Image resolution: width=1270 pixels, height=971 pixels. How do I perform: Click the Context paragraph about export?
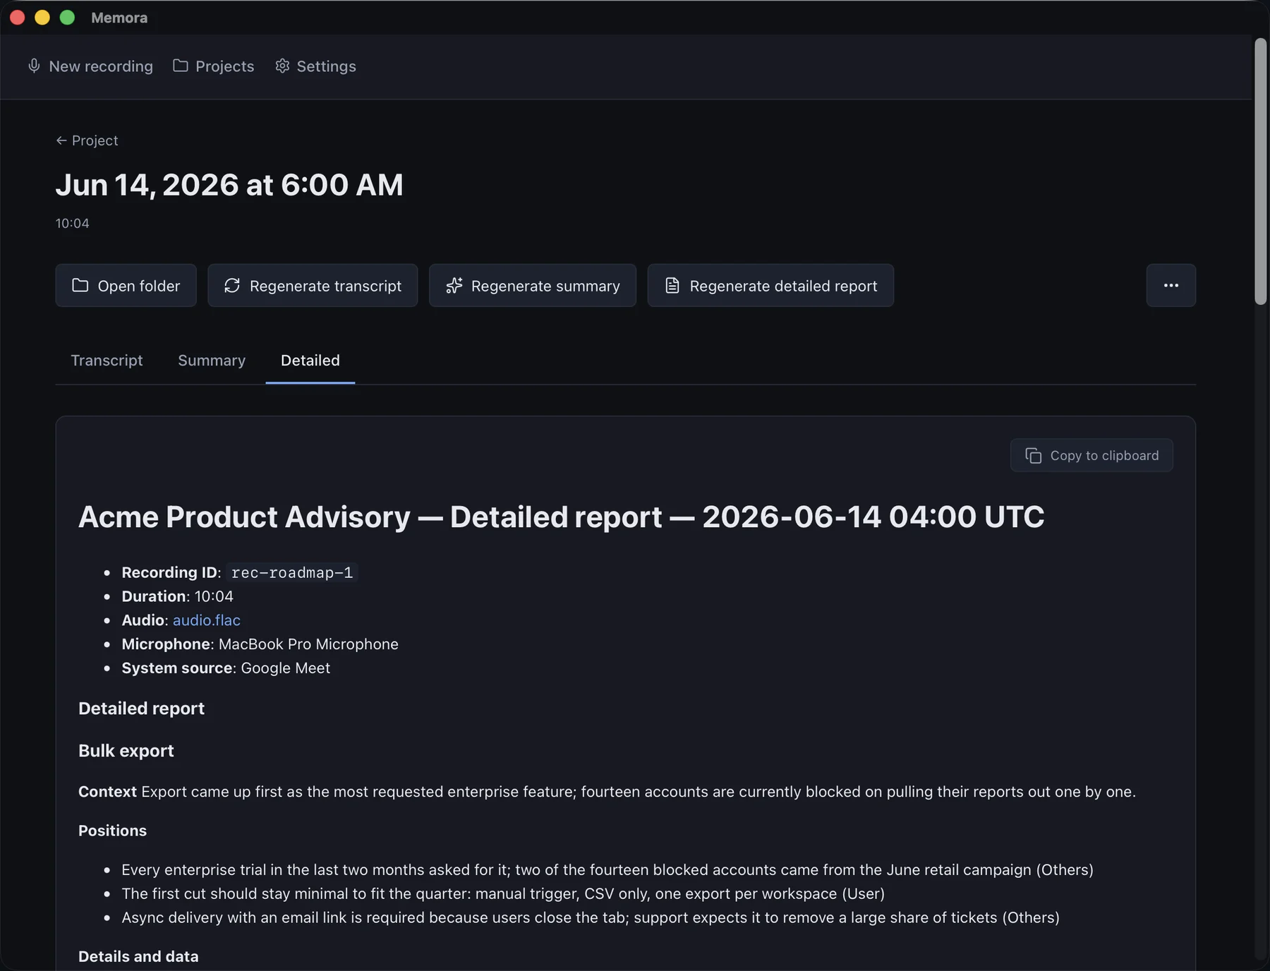click(607, 792)
